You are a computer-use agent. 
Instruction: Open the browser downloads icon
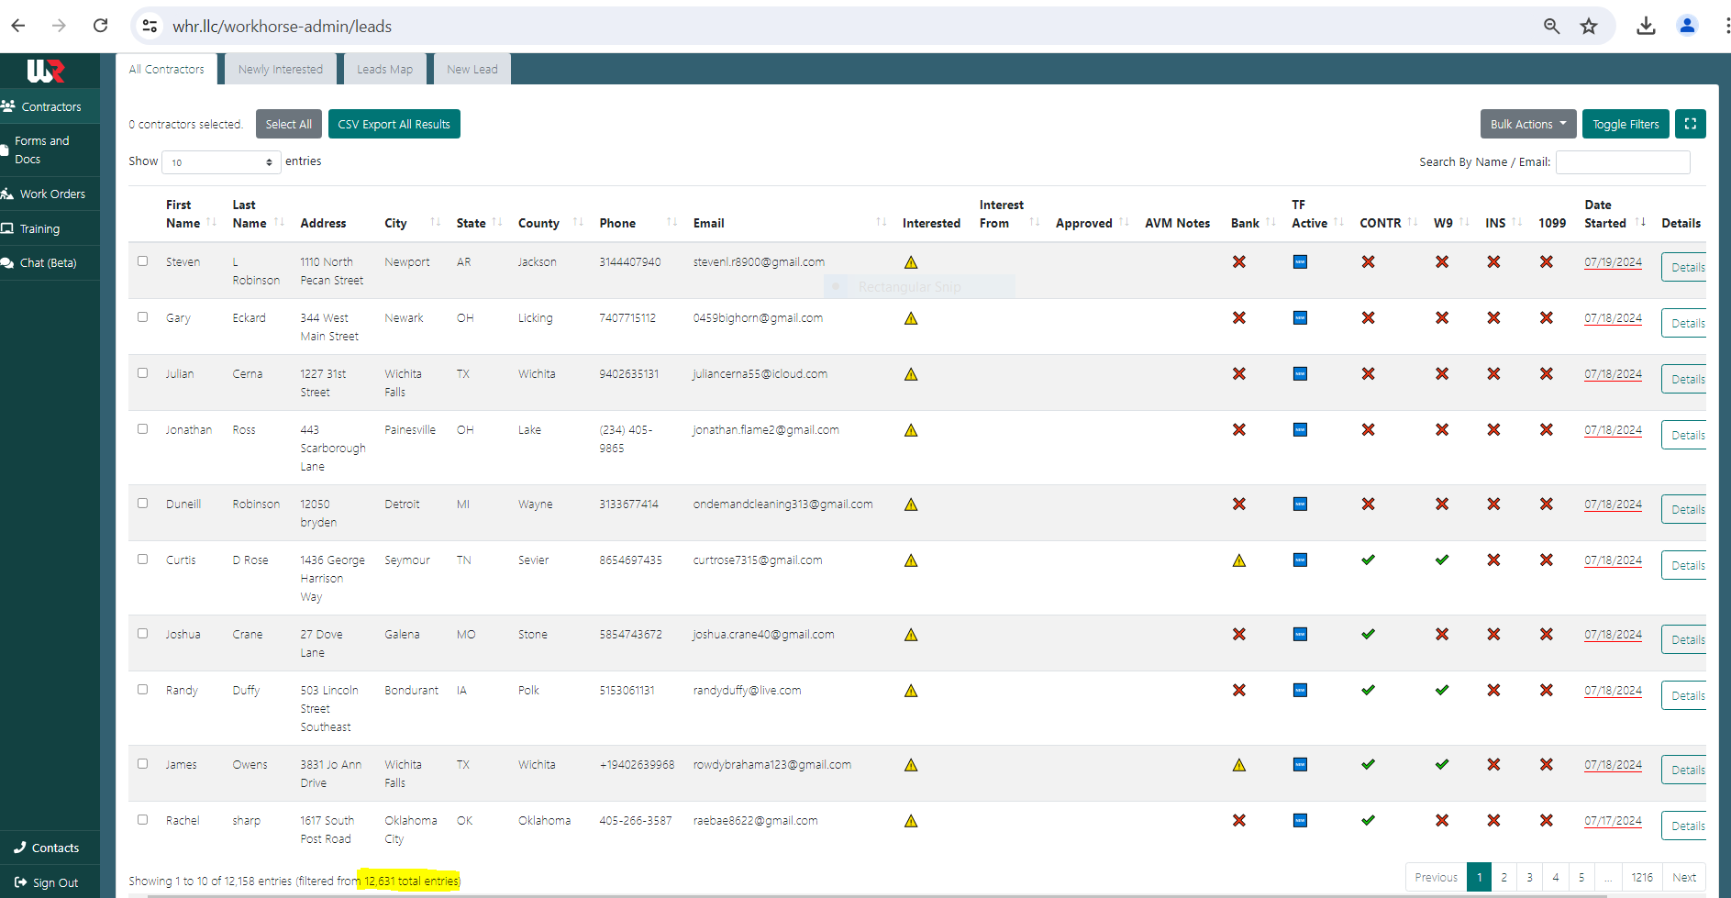(1646, 26)
